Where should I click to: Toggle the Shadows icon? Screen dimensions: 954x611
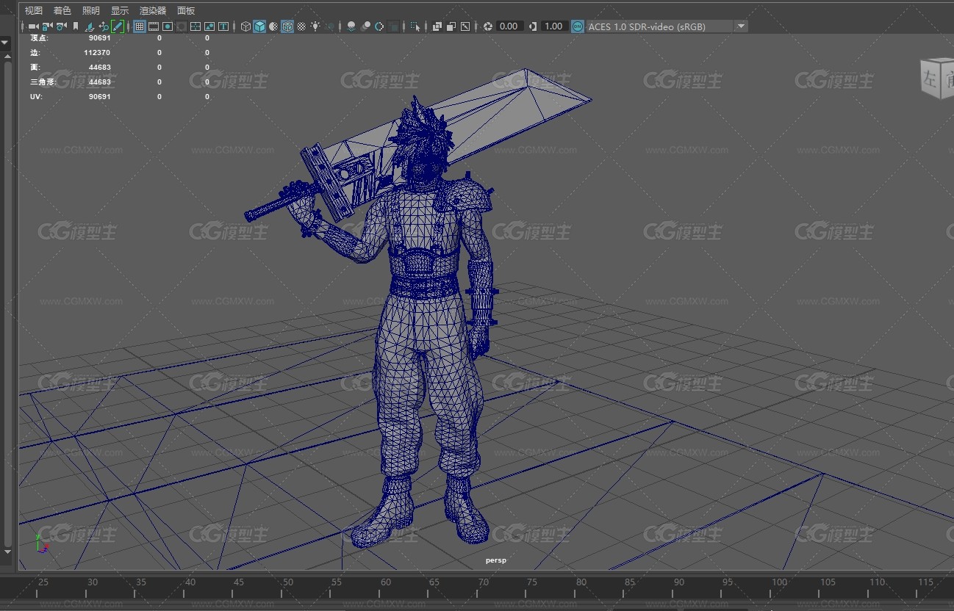point(330,26)
